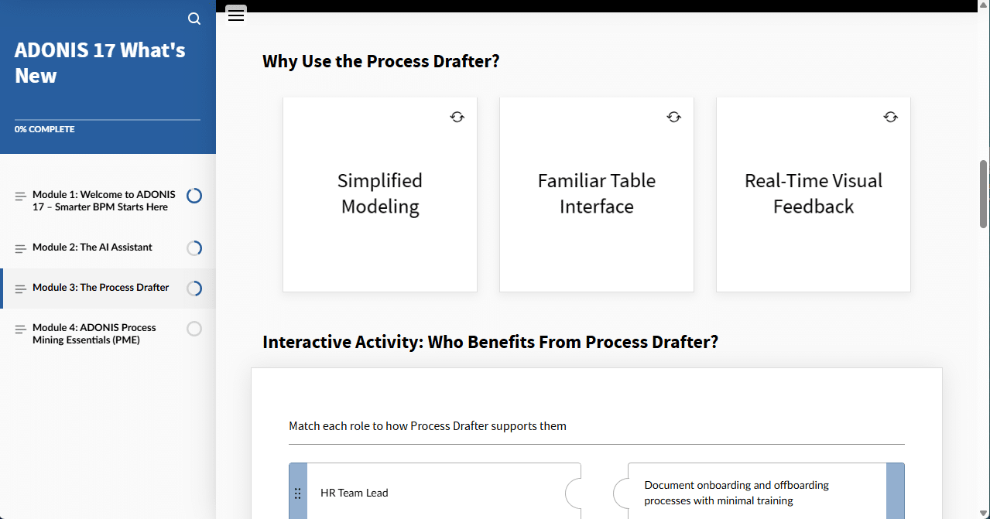This screenshot has height=519, width=990.
Task: Grab the HR Team Lead drag handle
Action: tap(298, 493)
